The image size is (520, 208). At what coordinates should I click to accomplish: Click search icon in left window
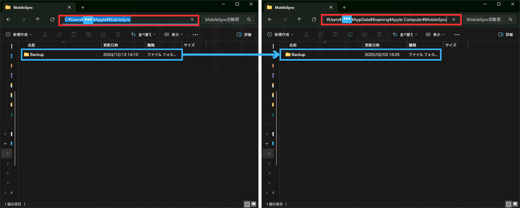click(249, 20)
